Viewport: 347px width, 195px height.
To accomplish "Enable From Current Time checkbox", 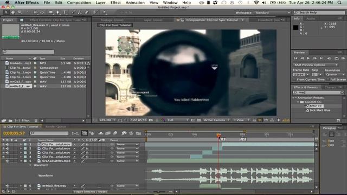I will pyautogui.click(x=294, y=80).
